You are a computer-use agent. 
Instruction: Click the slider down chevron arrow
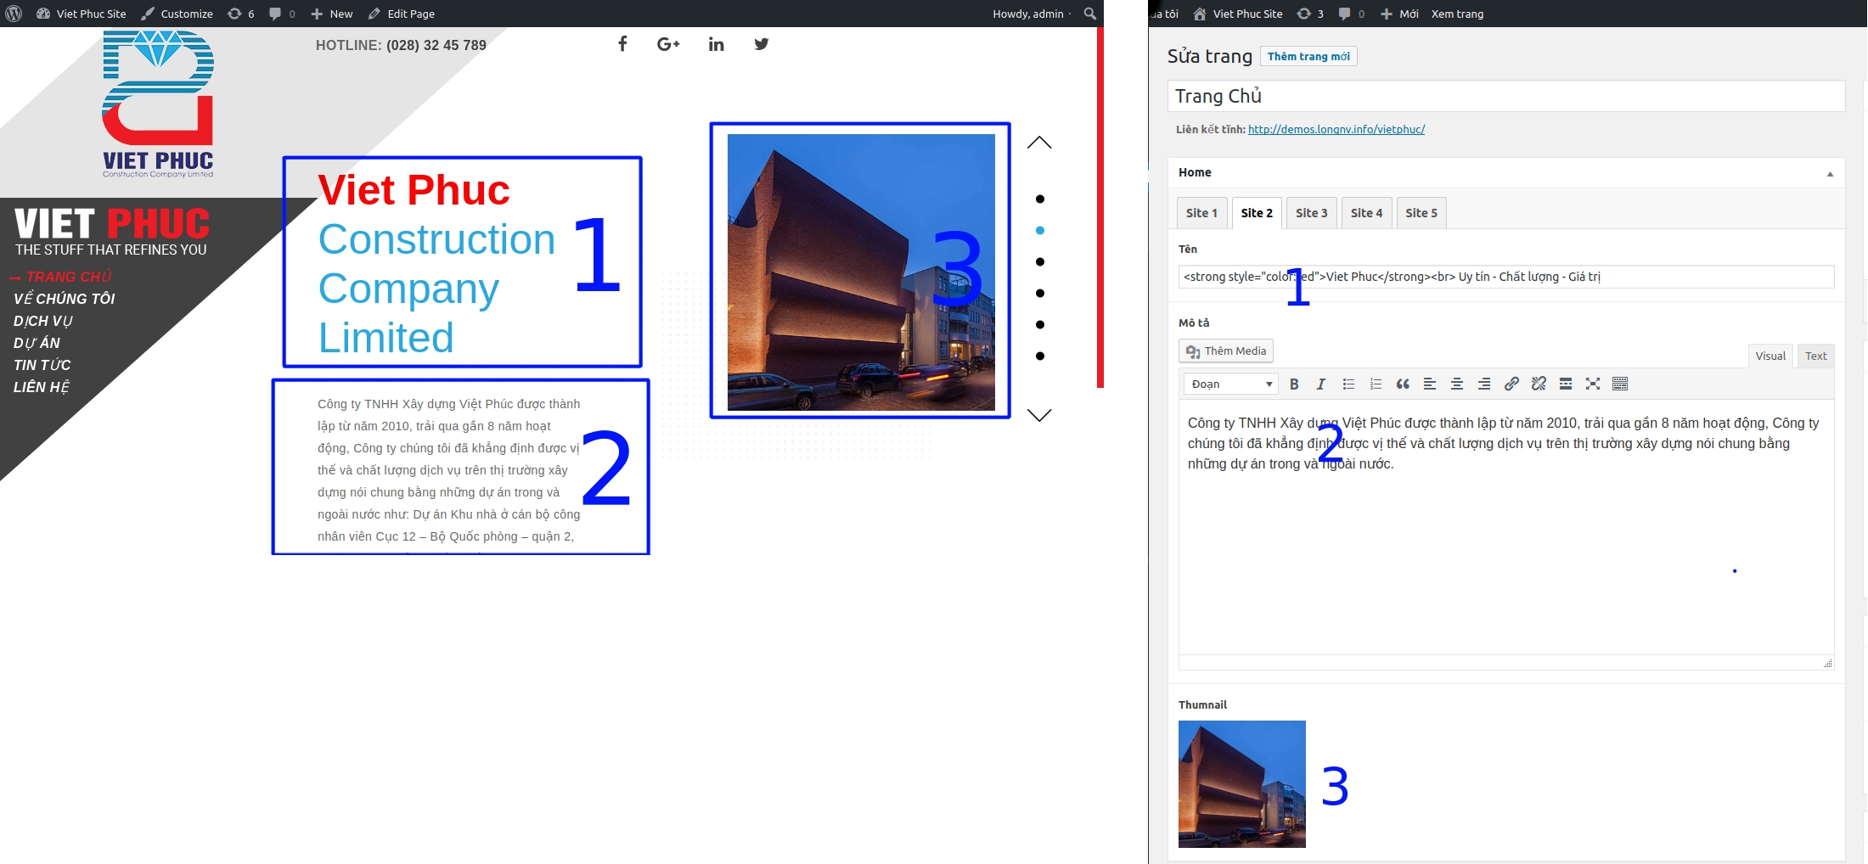point(1039,414)
